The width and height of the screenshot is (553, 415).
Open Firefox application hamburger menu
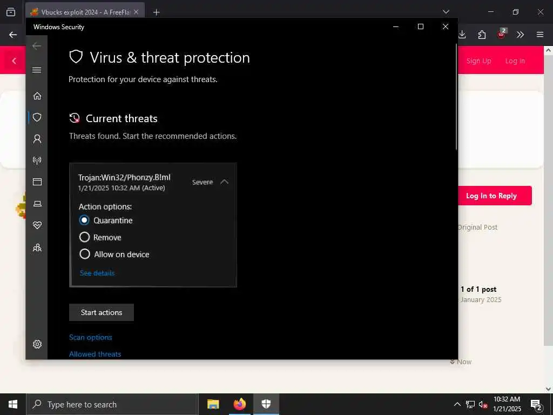point(540,35)
